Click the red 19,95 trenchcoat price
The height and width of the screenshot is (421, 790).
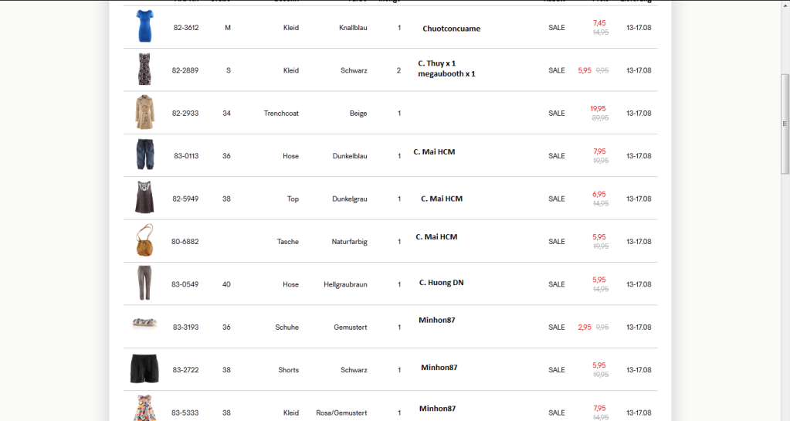point(598,109)
